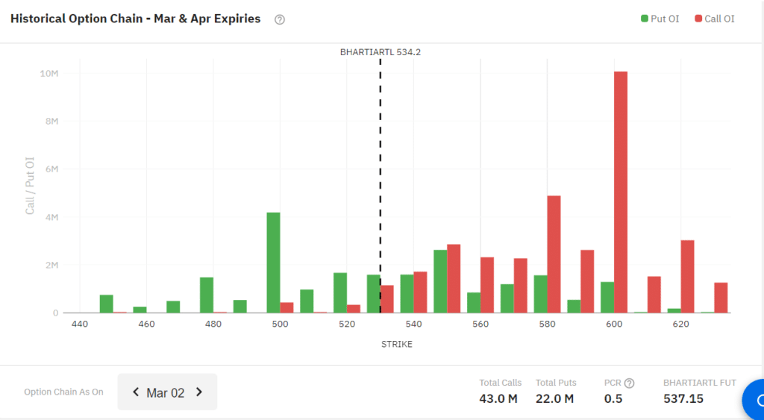Click the STRIKE axis title
Screen dimensions: 764x420
tap(397, 345)
